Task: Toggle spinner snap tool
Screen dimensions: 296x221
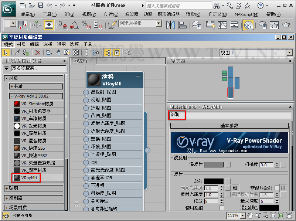Action: (x=98, y=25)
